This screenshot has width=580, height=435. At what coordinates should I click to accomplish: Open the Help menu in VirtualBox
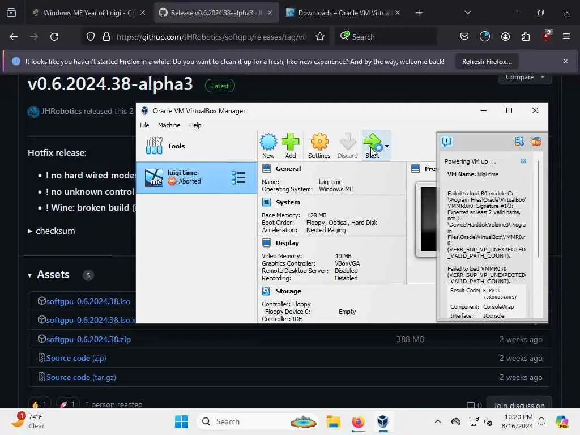tap(195, 125)
